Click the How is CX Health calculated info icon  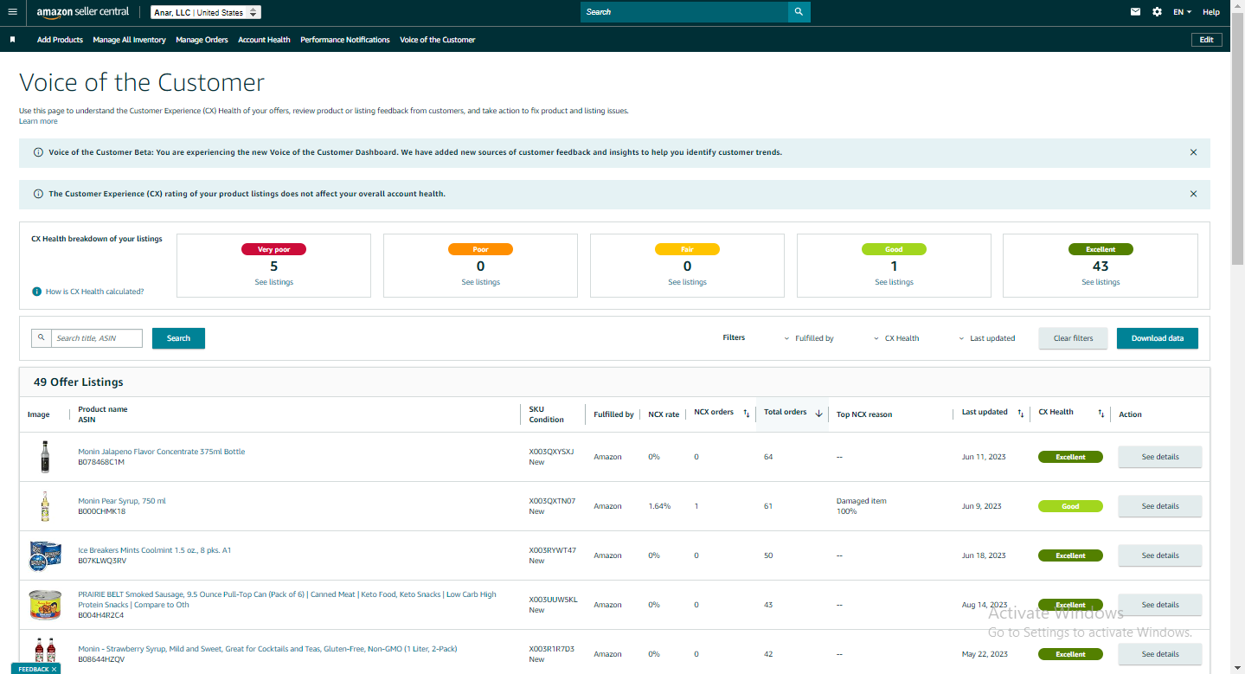point(36,292)
